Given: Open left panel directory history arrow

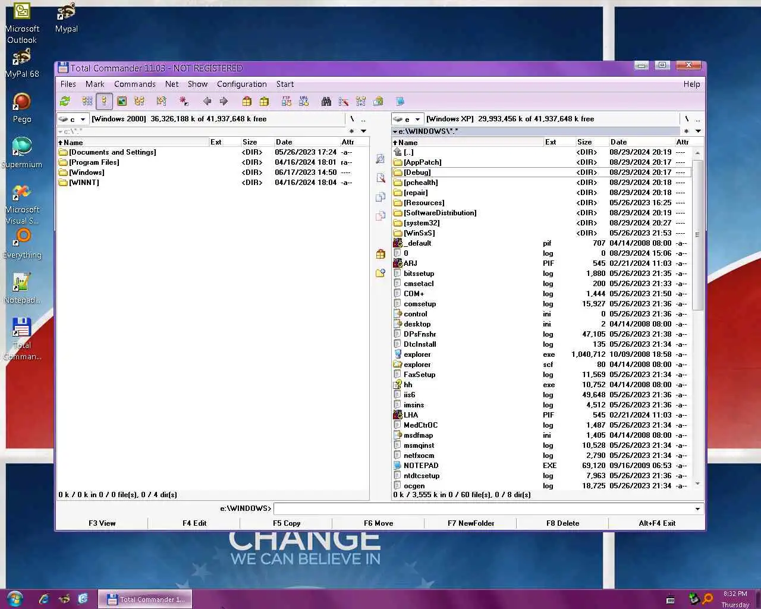Looking at the screenshot, I should pyautogui.click(x=363, y=131).
